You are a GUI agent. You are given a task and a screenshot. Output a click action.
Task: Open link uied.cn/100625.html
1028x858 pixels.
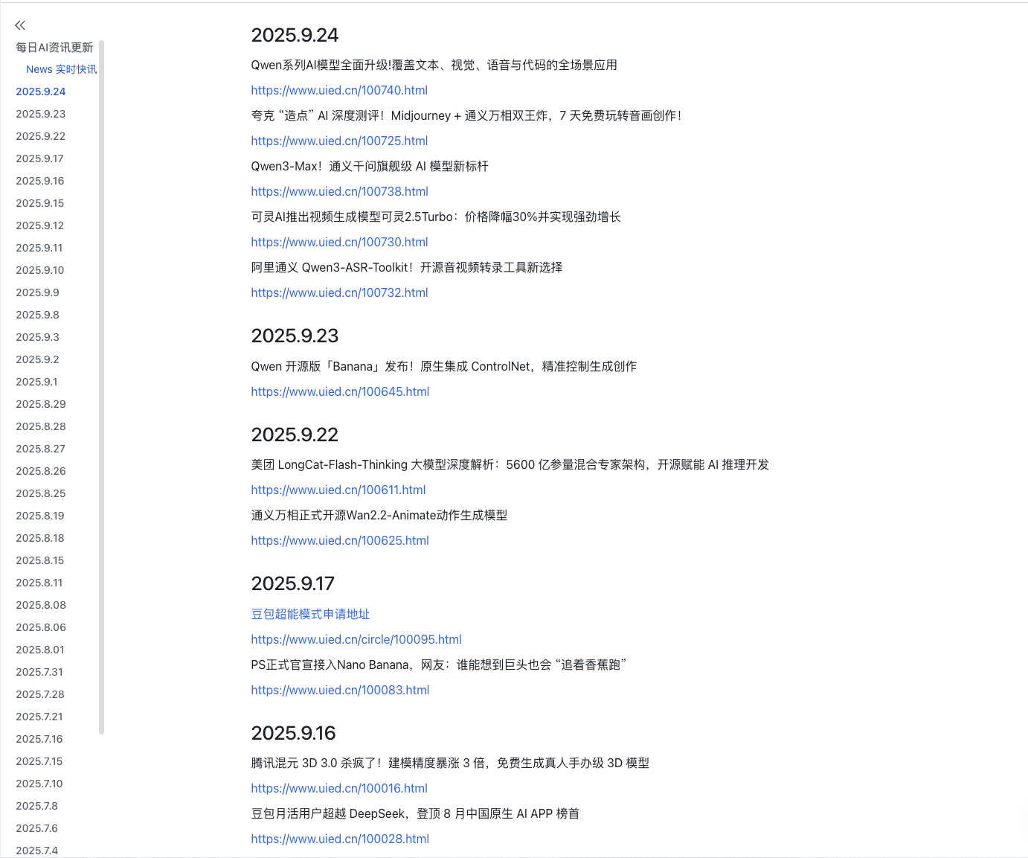[x=340, y=540]
